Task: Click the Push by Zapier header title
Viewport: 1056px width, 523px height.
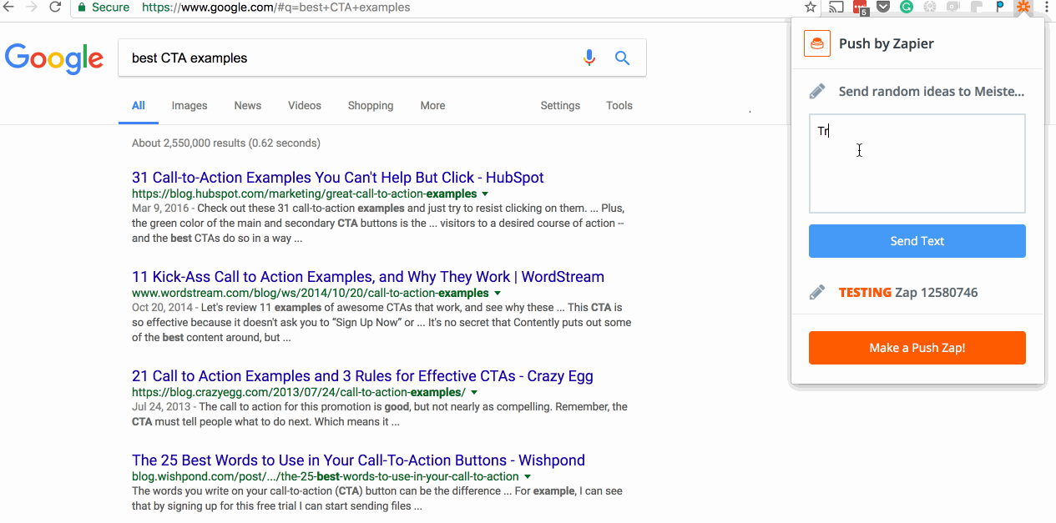Action: click(886, 43)
